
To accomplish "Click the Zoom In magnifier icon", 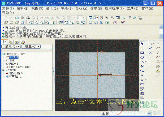I will [x=107, y=18].
